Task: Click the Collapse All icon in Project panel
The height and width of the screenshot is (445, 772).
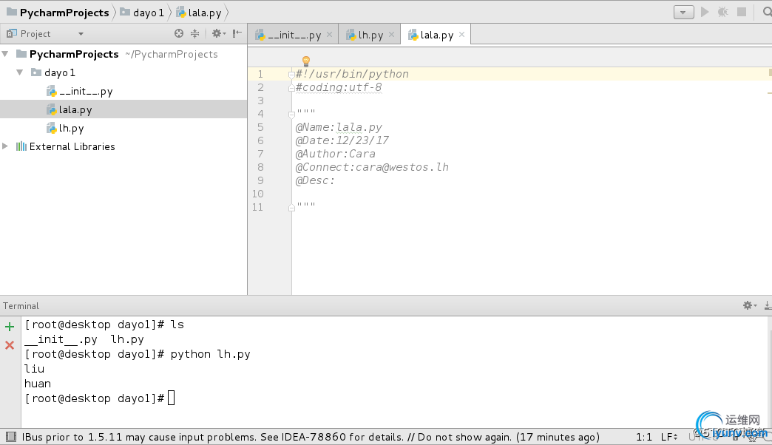Action: click(x=194, y=33)
